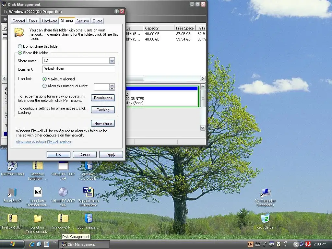Click the help question button in Properties title bar
332x249 pixels.
pos(116,11)
